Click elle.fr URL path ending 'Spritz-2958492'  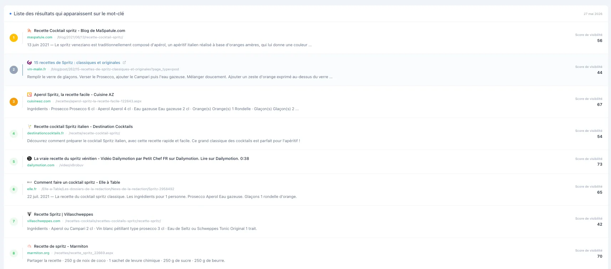coord(108,189)
